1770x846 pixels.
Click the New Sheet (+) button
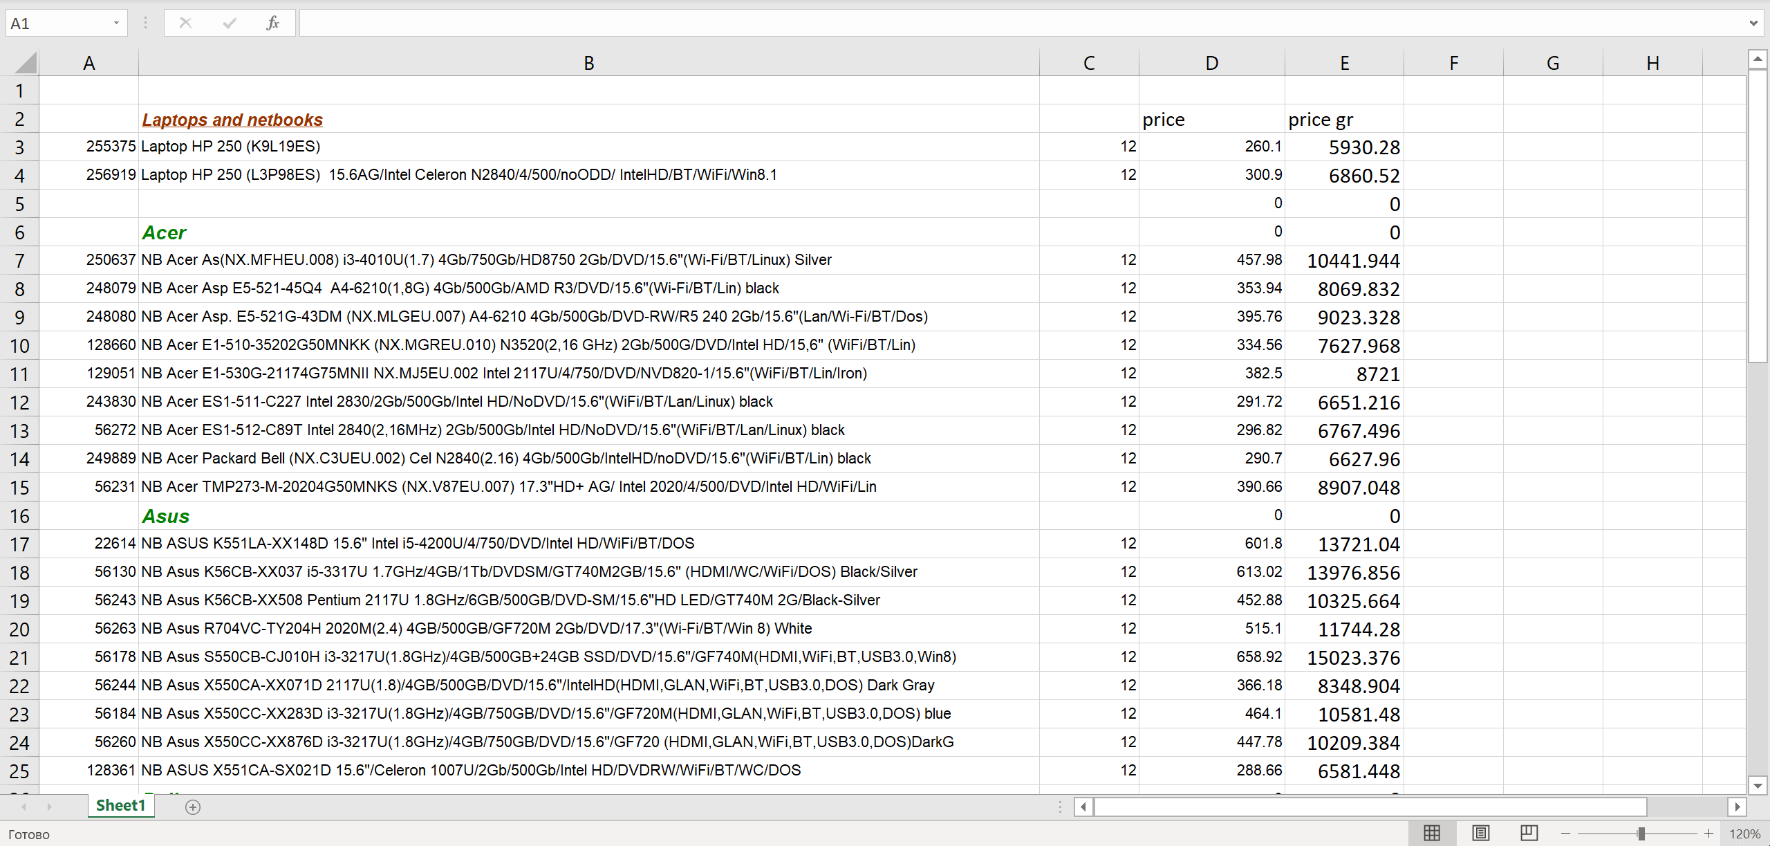193,806
